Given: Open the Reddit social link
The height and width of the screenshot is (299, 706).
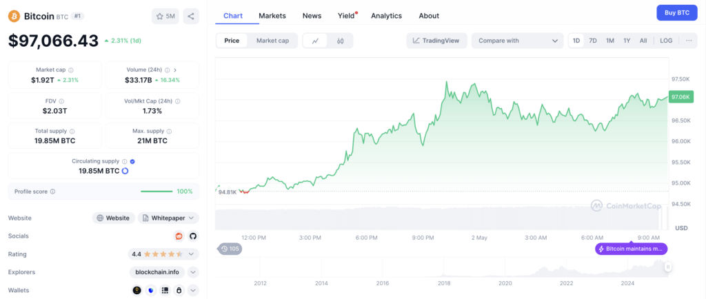Looking at the screenshot, I should pyautogui.click(x=179, y=236).
